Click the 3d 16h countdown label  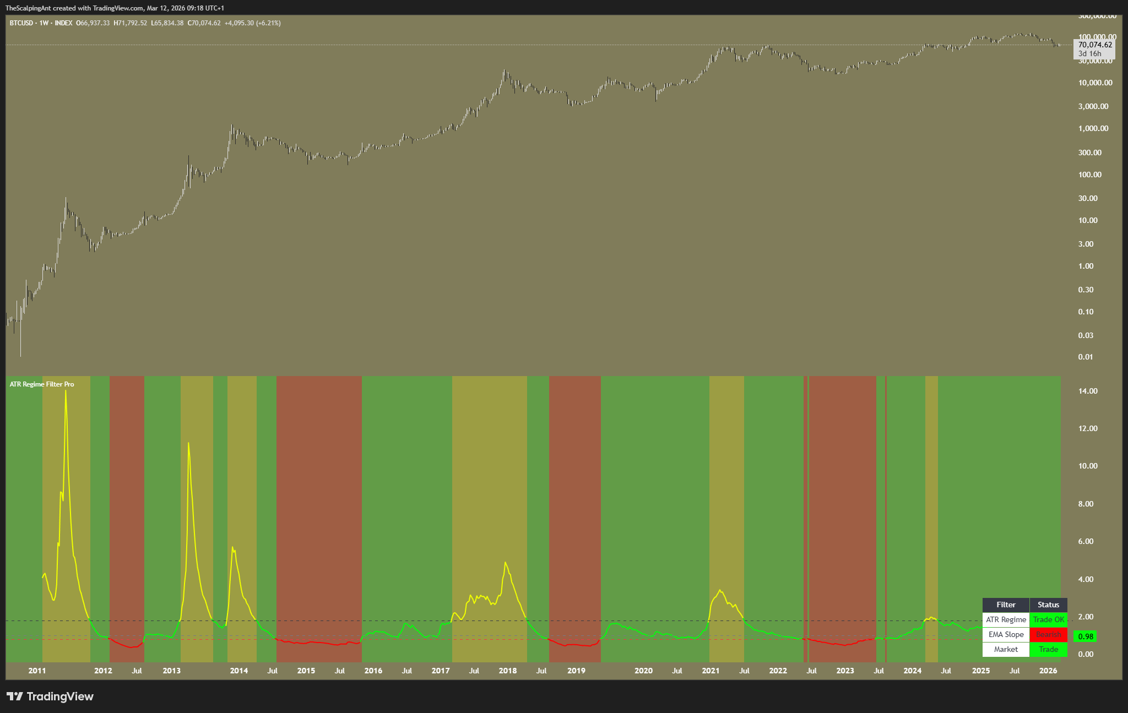click(x=1090, y=53)
